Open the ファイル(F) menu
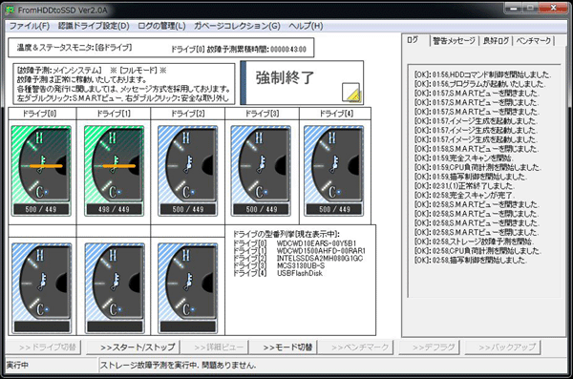The height and width of the screenshot is (379, 573). tap(30, 26)
